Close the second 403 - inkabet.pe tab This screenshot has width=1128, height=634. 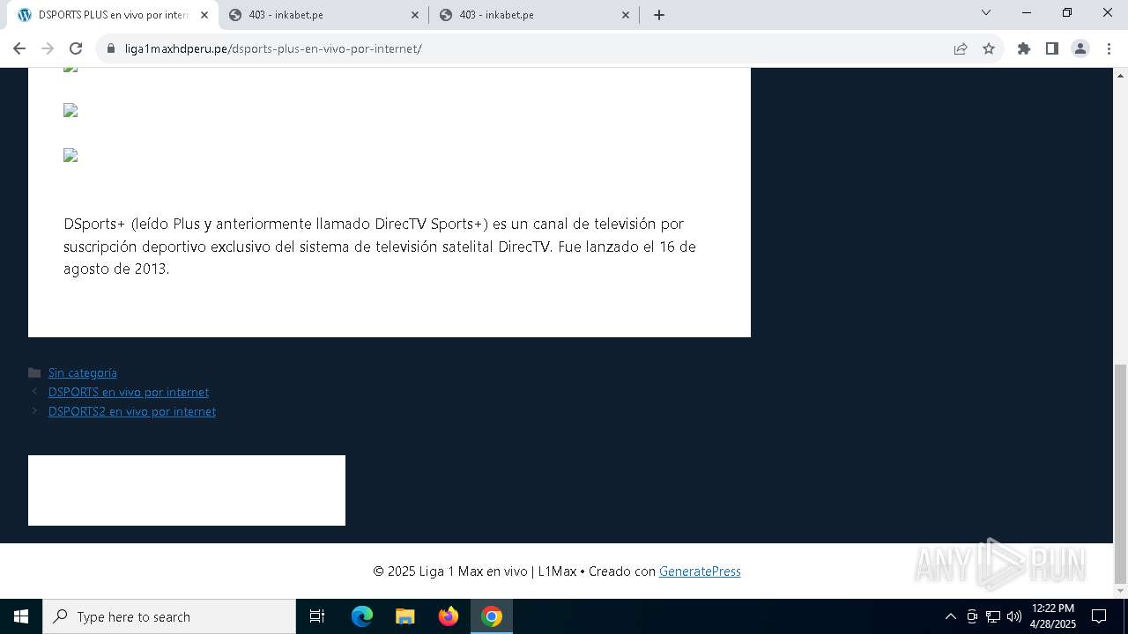626,15
